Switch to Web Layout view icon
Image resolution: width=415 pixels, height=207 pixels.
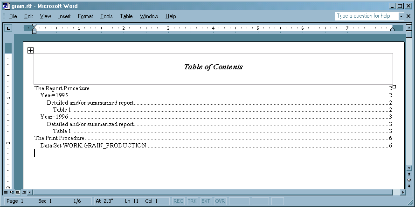pyautogui.click(x=12, y=192)
